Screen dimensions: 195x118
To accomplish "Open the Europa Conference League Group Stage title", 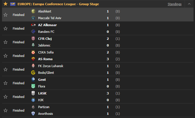I will pos(58,4).
